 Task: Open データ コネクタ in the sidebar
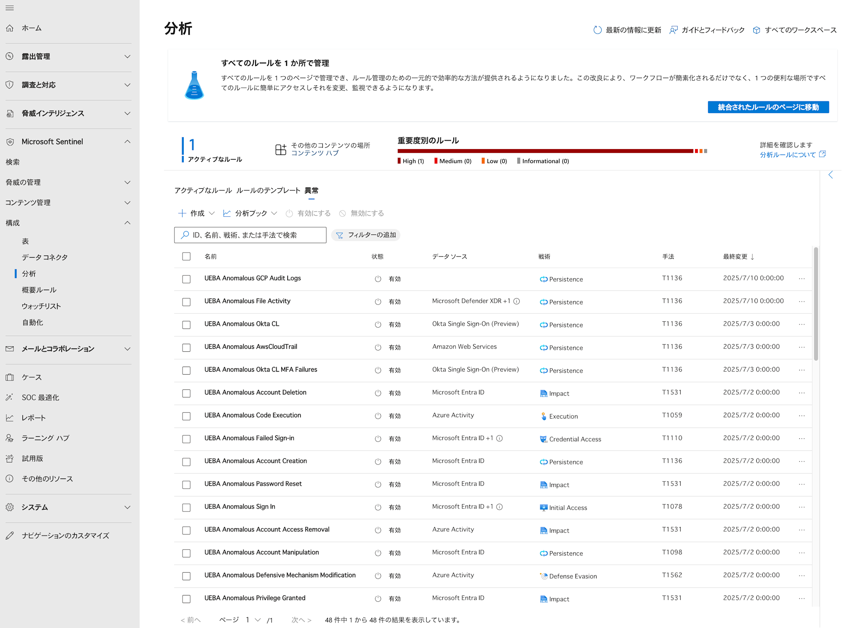click(x=45, y=257)
